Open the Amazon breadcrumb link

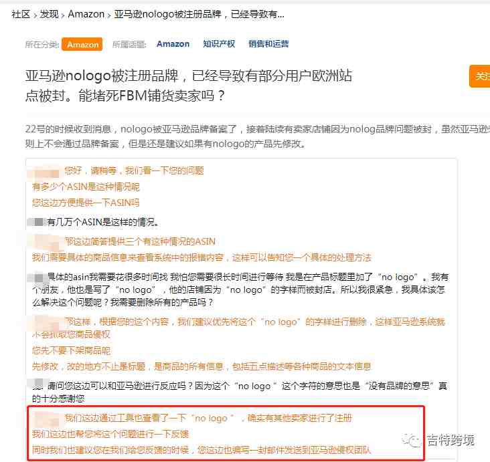pyautogui.click(x=86, y=14)
